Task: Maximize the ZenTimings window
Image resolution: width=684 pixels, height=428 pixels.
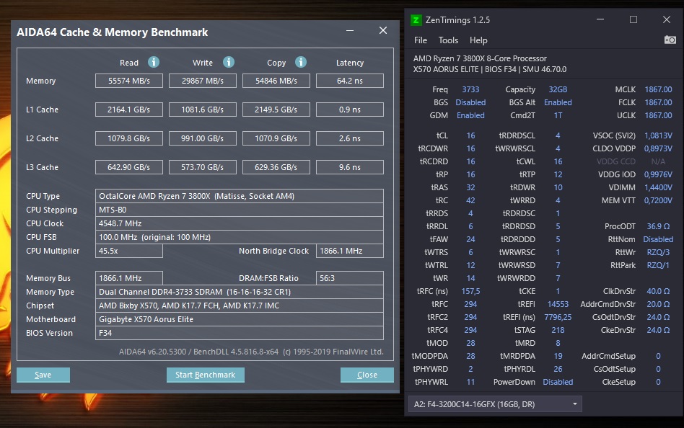Action: click(633, 19)
